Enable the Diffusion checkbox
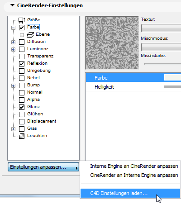Image resolution: width=181 pixels, height=204 pixels. click(x=22, y=42)
